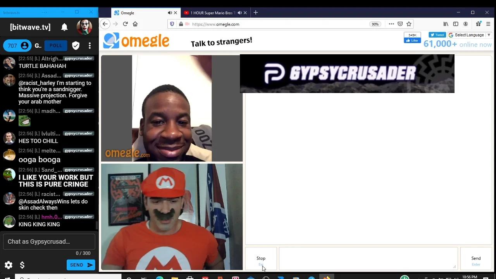
Task: Click the Tweet share button
Action: tap(437, 35)
